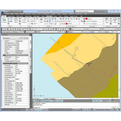Screen dimensions: 121x121
Task: Click the Undo arrow in standard toolbar
Action: click(x=36, y=29)
